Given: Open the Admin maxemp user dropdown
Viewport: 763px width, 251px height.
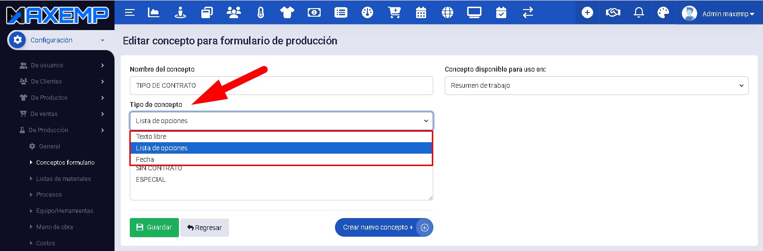Looking at the screenshot, I should (728, 14).
